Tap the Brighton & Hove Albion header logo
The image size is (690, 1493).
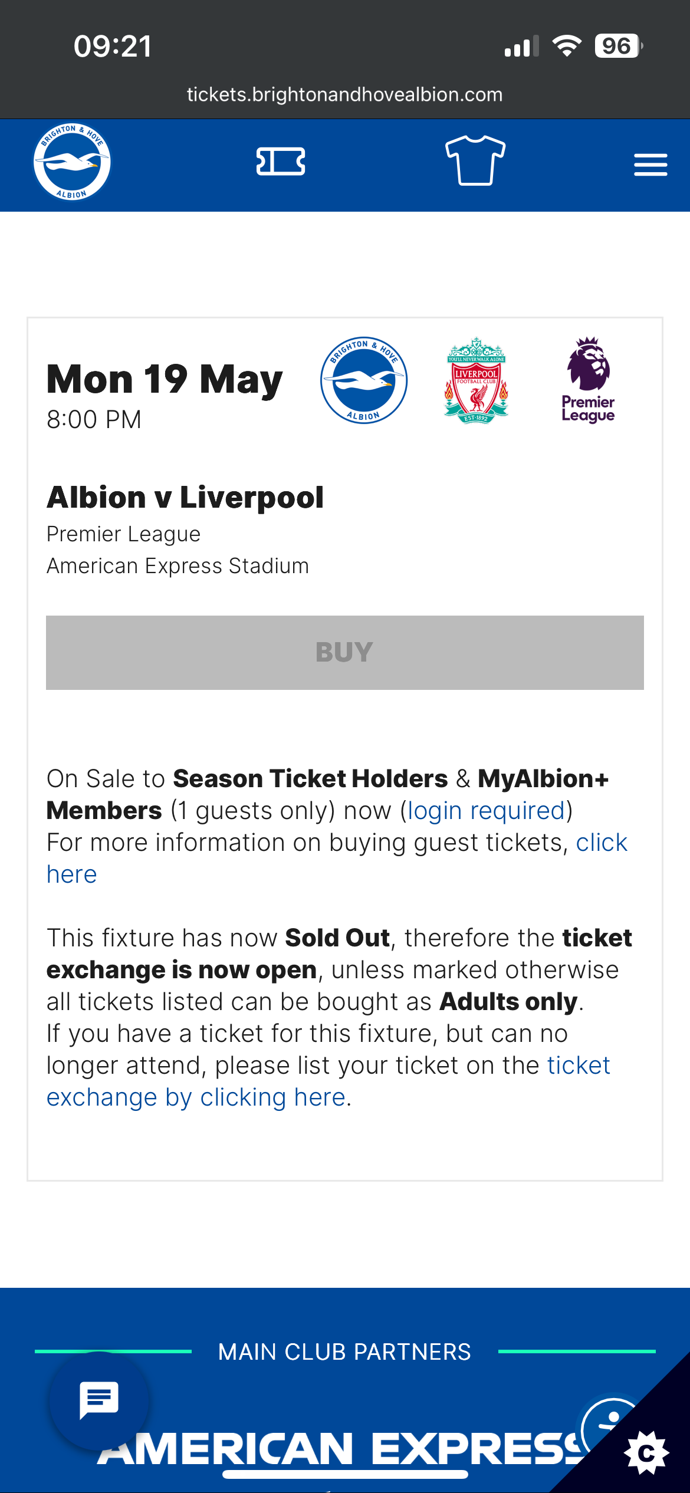coord(72,162)
